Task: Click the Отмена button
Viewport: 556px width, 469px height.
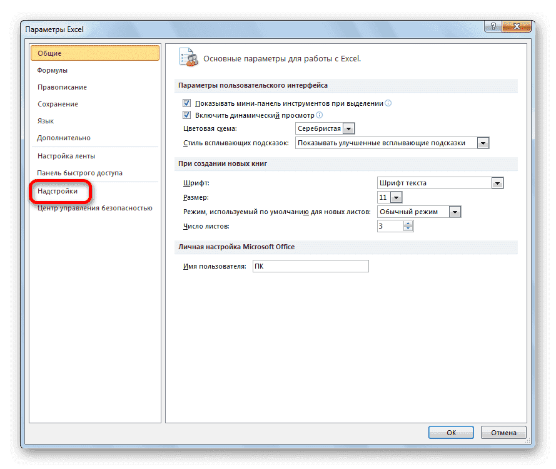Action: coord(503,432)
